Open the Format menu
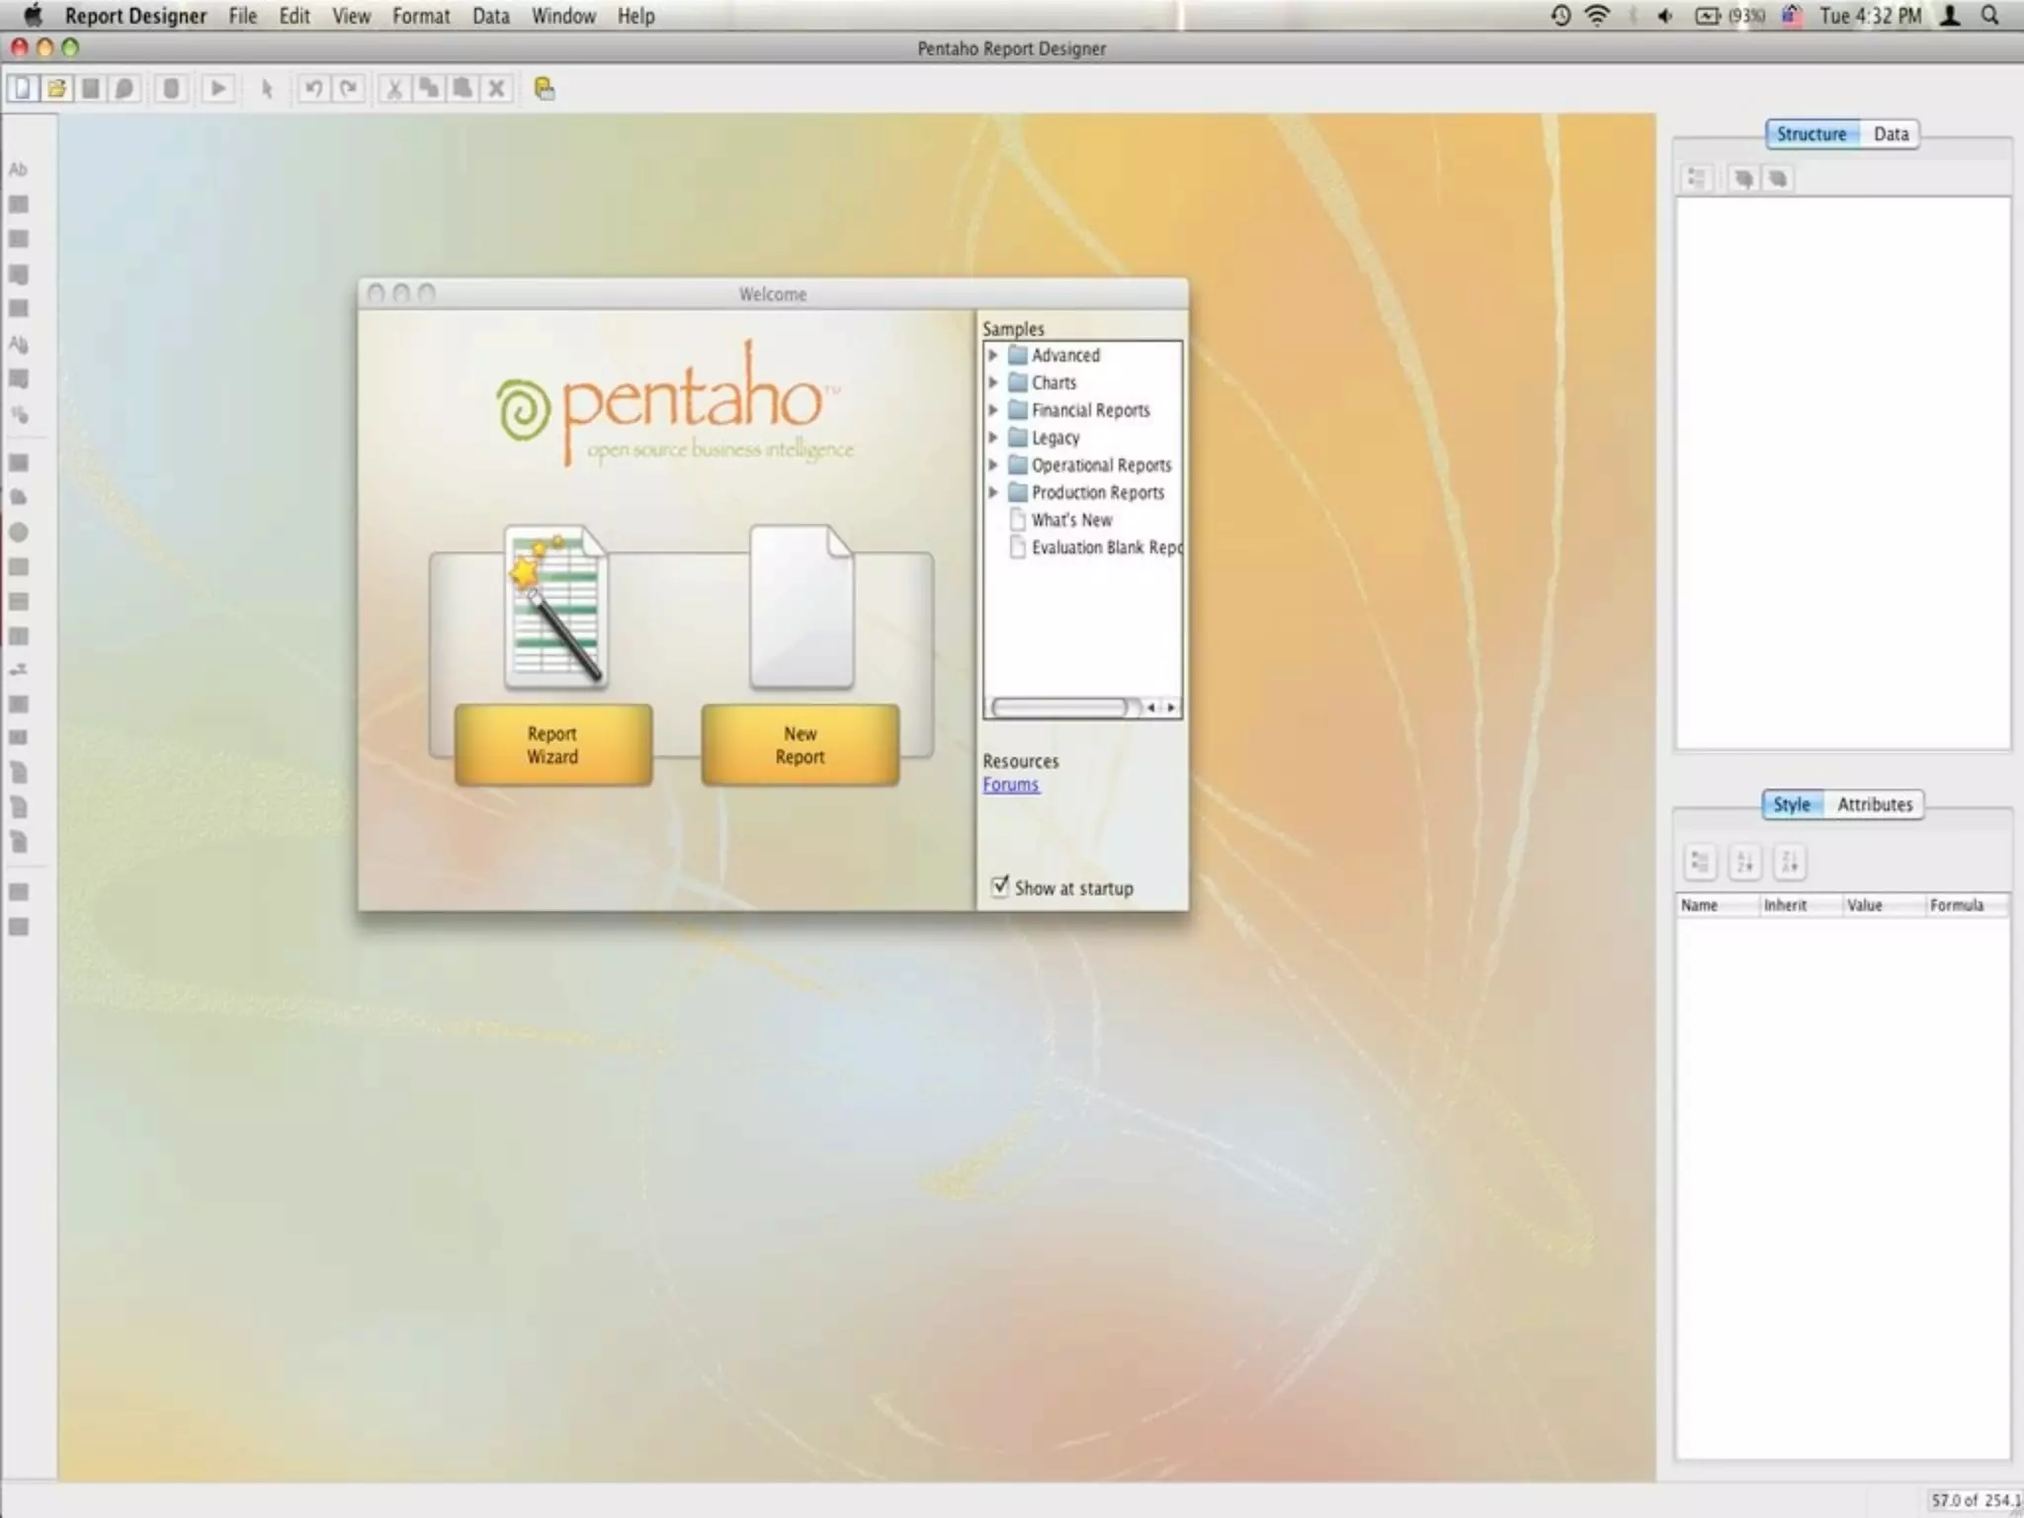This screenshot has width=2024, height=1518. point(420,16)
